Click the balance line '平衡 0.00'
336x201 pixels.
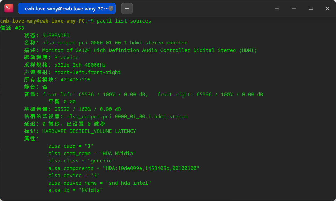pyautogui.click(x=62, y=102)
